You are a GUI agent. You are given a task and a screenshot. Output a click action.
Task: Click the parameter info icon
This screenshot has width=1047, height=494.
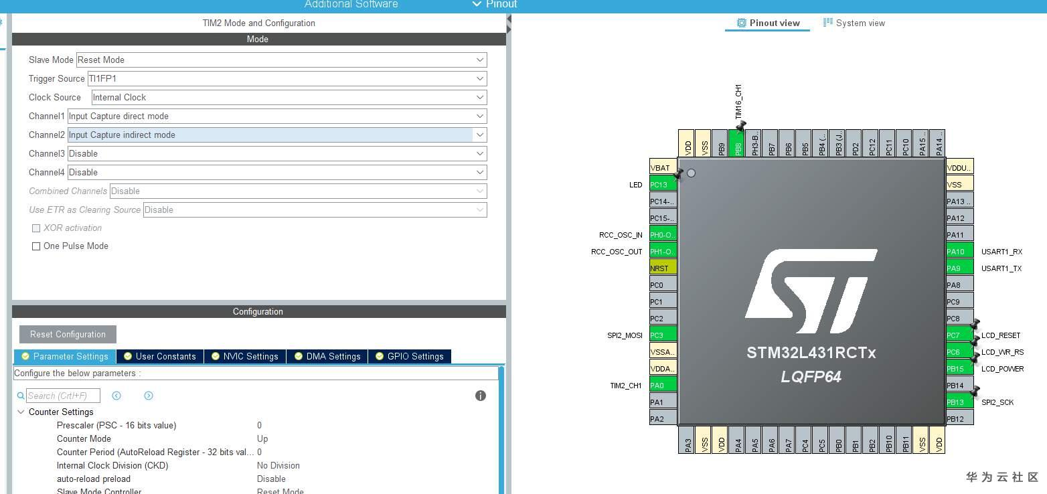click(x=480, y=396)
